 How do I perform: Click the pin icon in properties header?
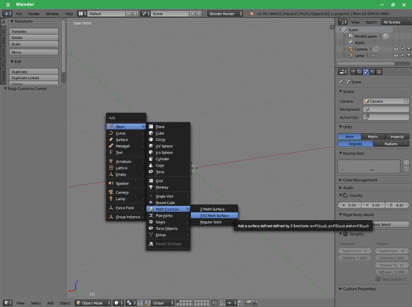(x=341, y=82)
